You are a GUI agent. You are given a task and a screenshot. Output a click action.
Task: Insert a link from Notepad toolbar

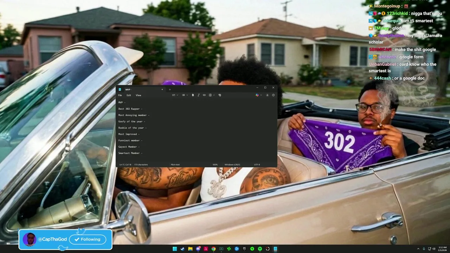coord(204,95)
